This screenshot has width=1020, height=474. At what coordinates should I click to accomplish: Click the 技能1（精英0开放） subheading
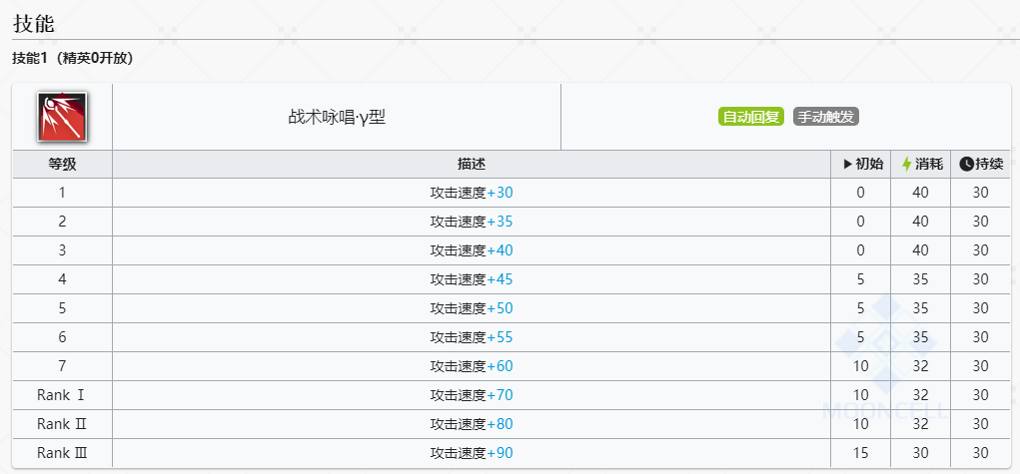coord(72,59)
